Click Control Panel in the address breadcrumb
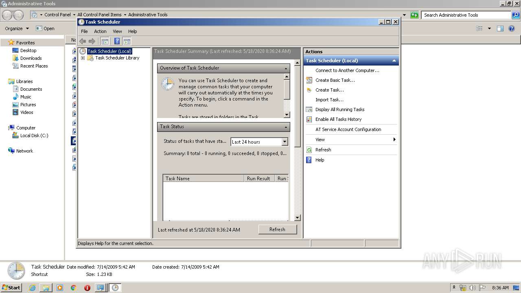The height and width of the screenshot is (293, 521). tap(57, 15)
